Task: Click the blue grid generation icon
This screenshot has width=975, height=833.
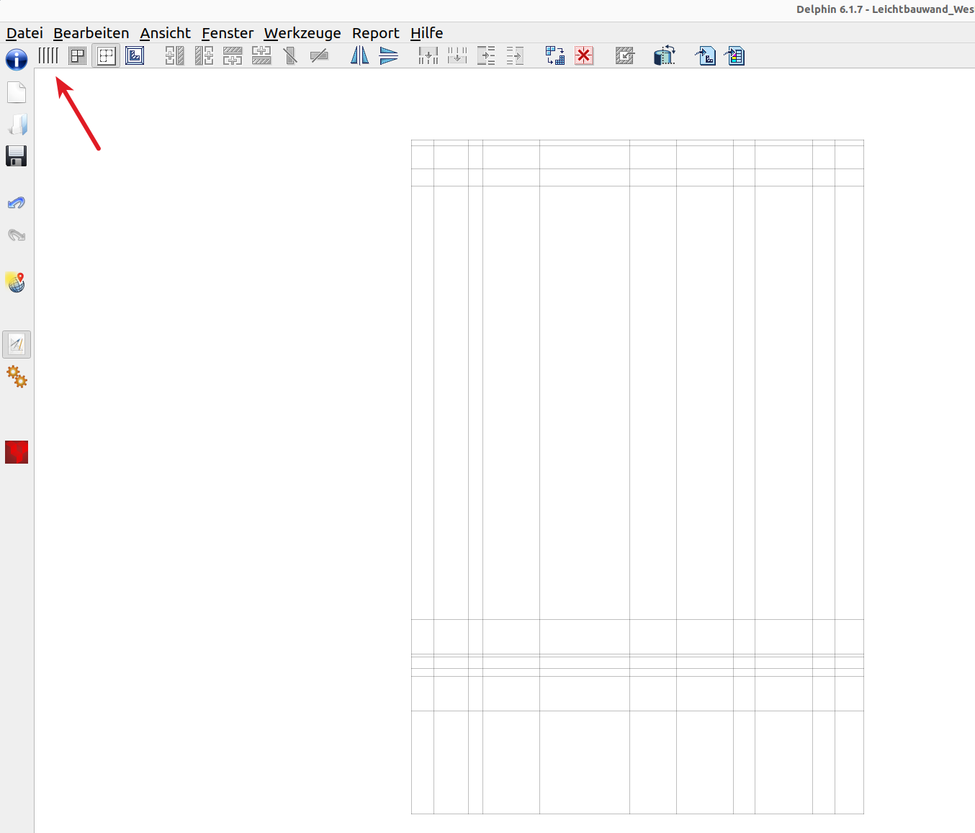Action: pyautogui.click(x=555, y=55)
